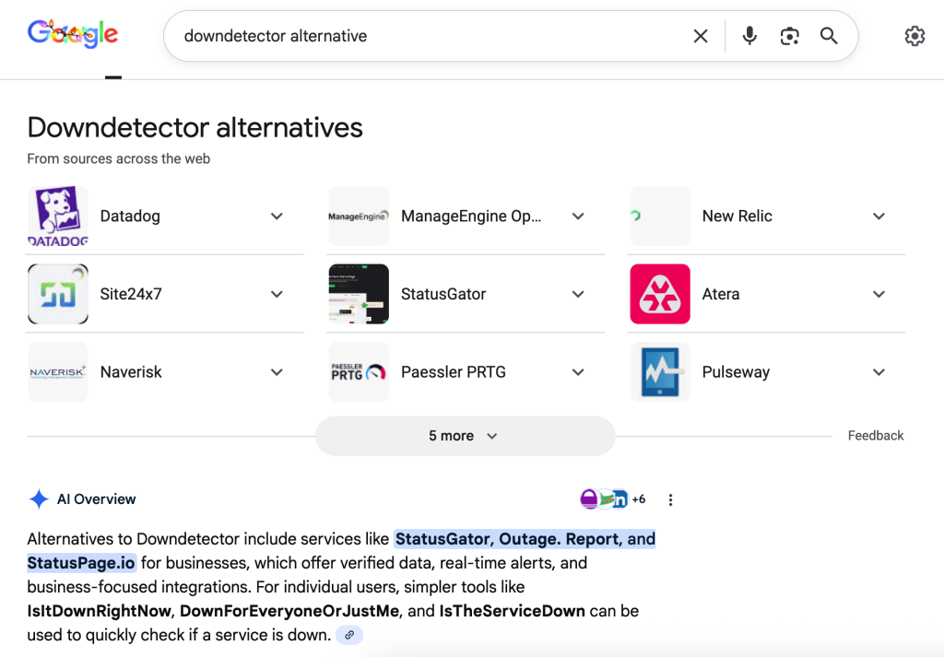
Task: Expand the Datadog entry
Action: pos(277,216)
